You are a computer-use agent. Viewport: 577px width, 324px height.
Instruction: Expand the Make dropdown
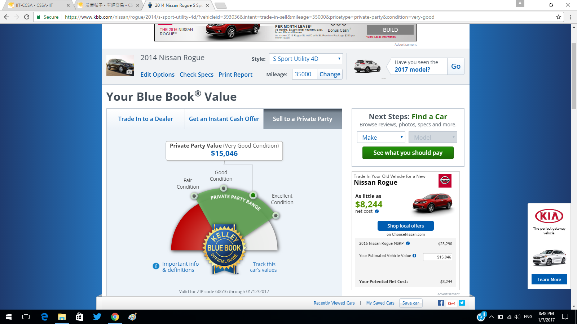381,137
